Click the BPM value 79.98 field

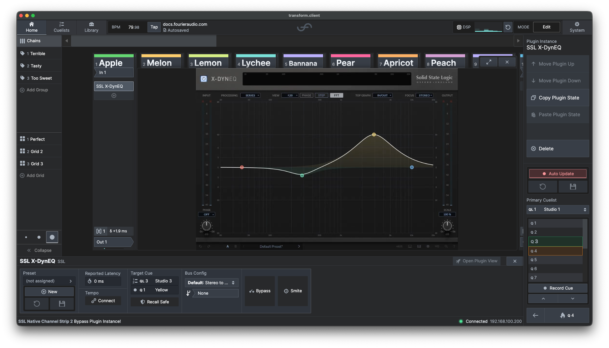pyautogui.click(x=134, y=27)
